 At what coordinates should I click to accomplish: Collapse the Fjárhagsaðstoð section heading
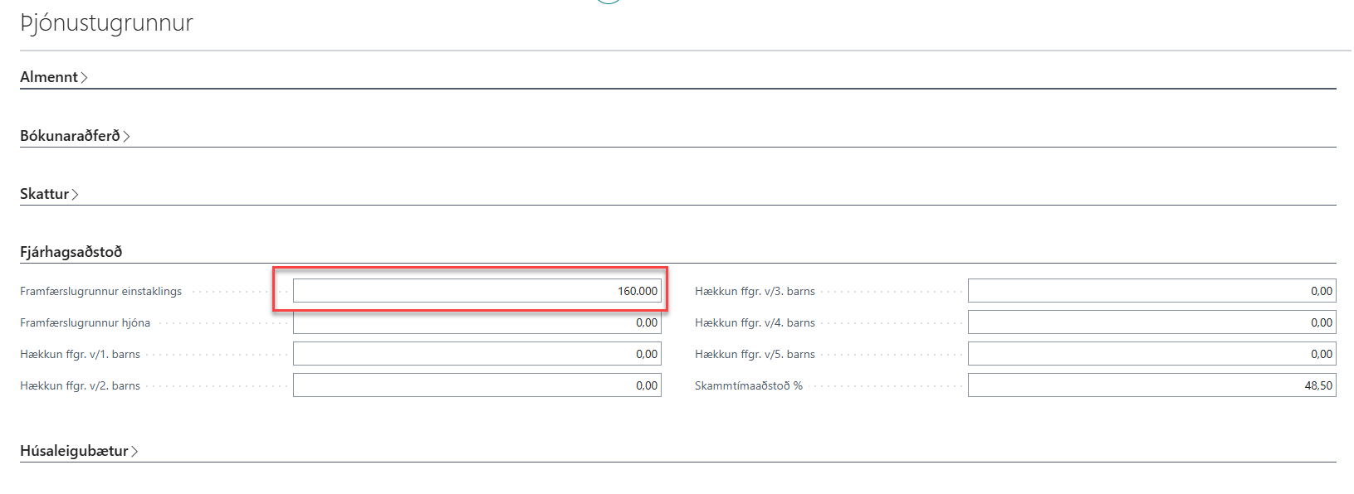[x=71, y=252]
